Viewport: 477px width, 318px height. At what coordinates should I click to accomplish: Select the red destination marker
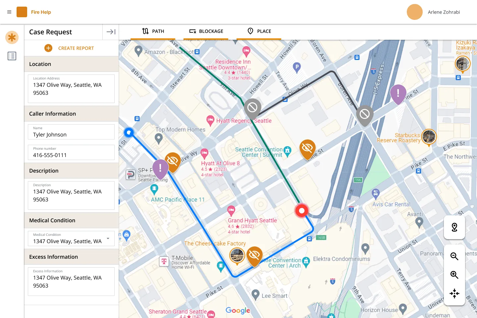(x=302, y=210)
